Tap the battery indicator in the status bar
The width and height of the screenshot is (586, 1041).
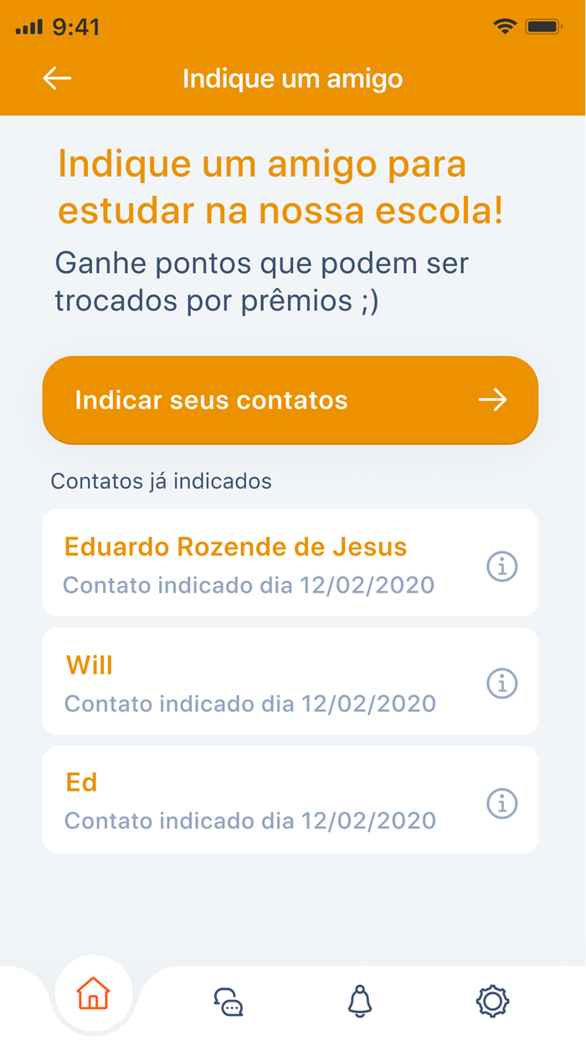(543, 26)
